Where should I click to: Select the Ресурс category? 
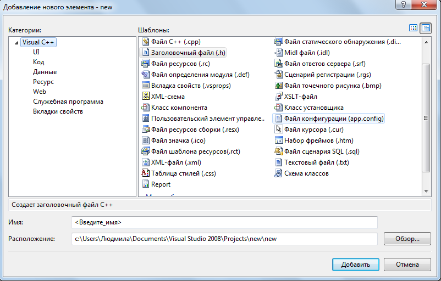pos(43,82)
